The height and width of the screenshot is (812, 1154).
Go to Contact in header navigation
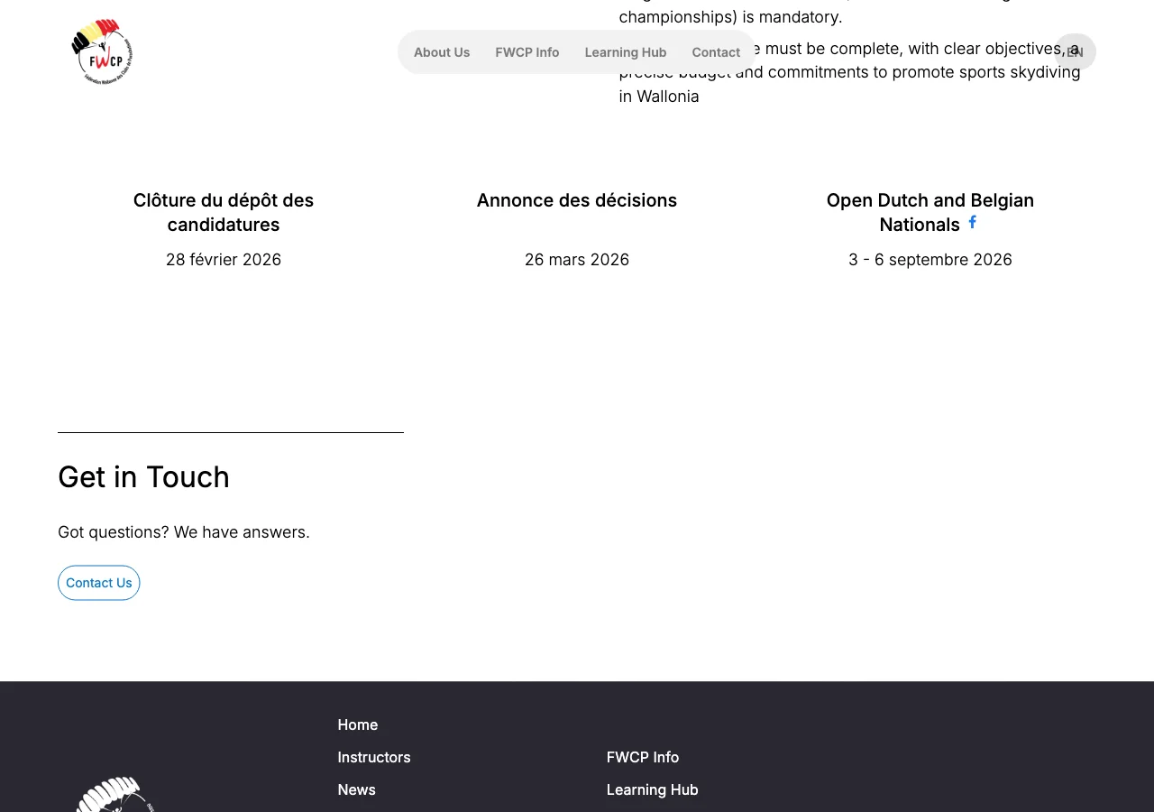716,52
